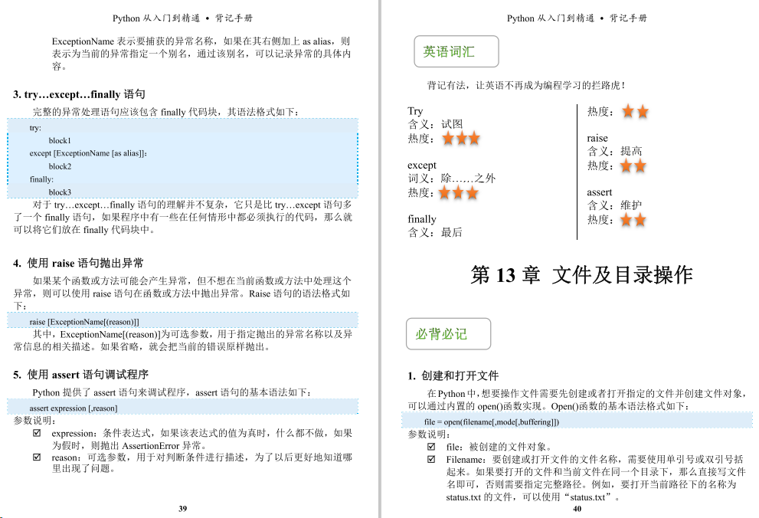Toggle the reason parameter checkbox
This screenshot has height=518, width=759.
pos(36,457)
